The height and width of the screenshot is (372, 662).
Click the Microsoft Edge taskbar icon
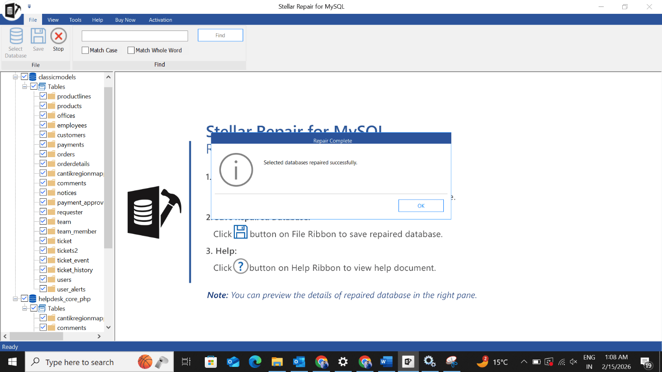coord(255,362)
